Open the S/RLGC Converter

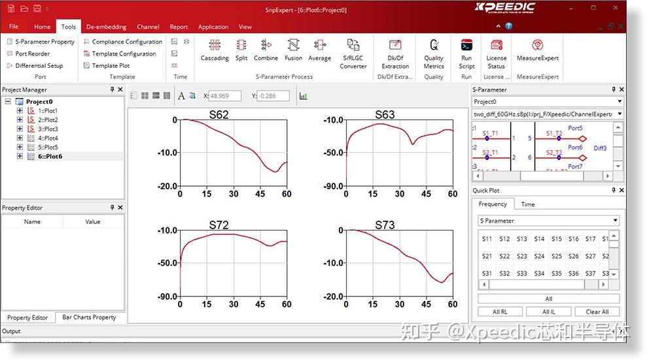coord(353,54)
